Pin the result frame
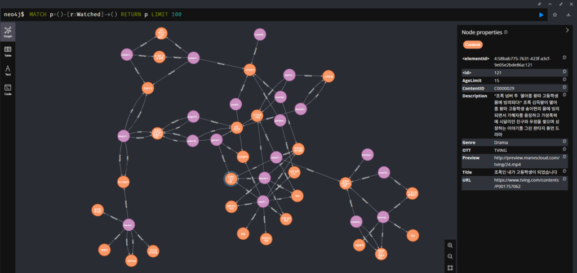The width and height of the screenshot is (577, 273). [x=539, y=3]
